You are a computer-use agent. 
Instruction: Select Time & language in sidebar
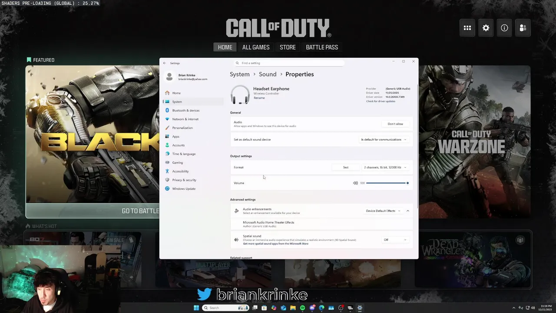pos(193,154)
